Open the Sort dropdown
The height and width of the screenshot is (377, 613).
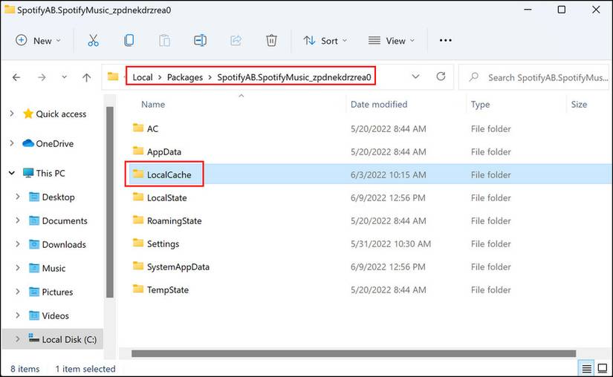pyautogui.click(x=325, y=41)
